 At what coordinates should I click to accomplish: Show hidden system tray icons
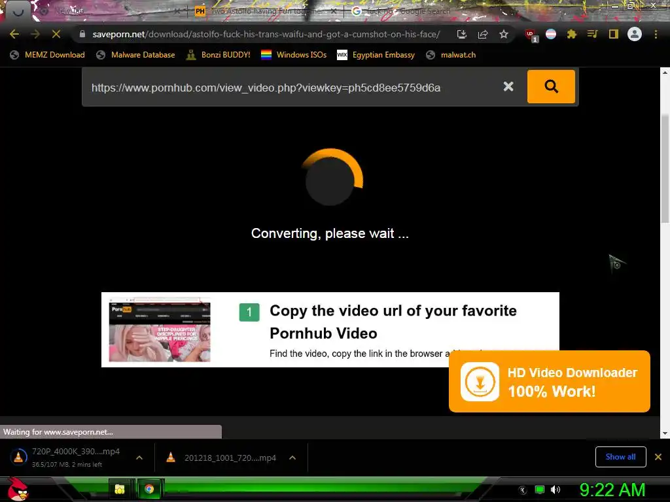coord(523,490)
